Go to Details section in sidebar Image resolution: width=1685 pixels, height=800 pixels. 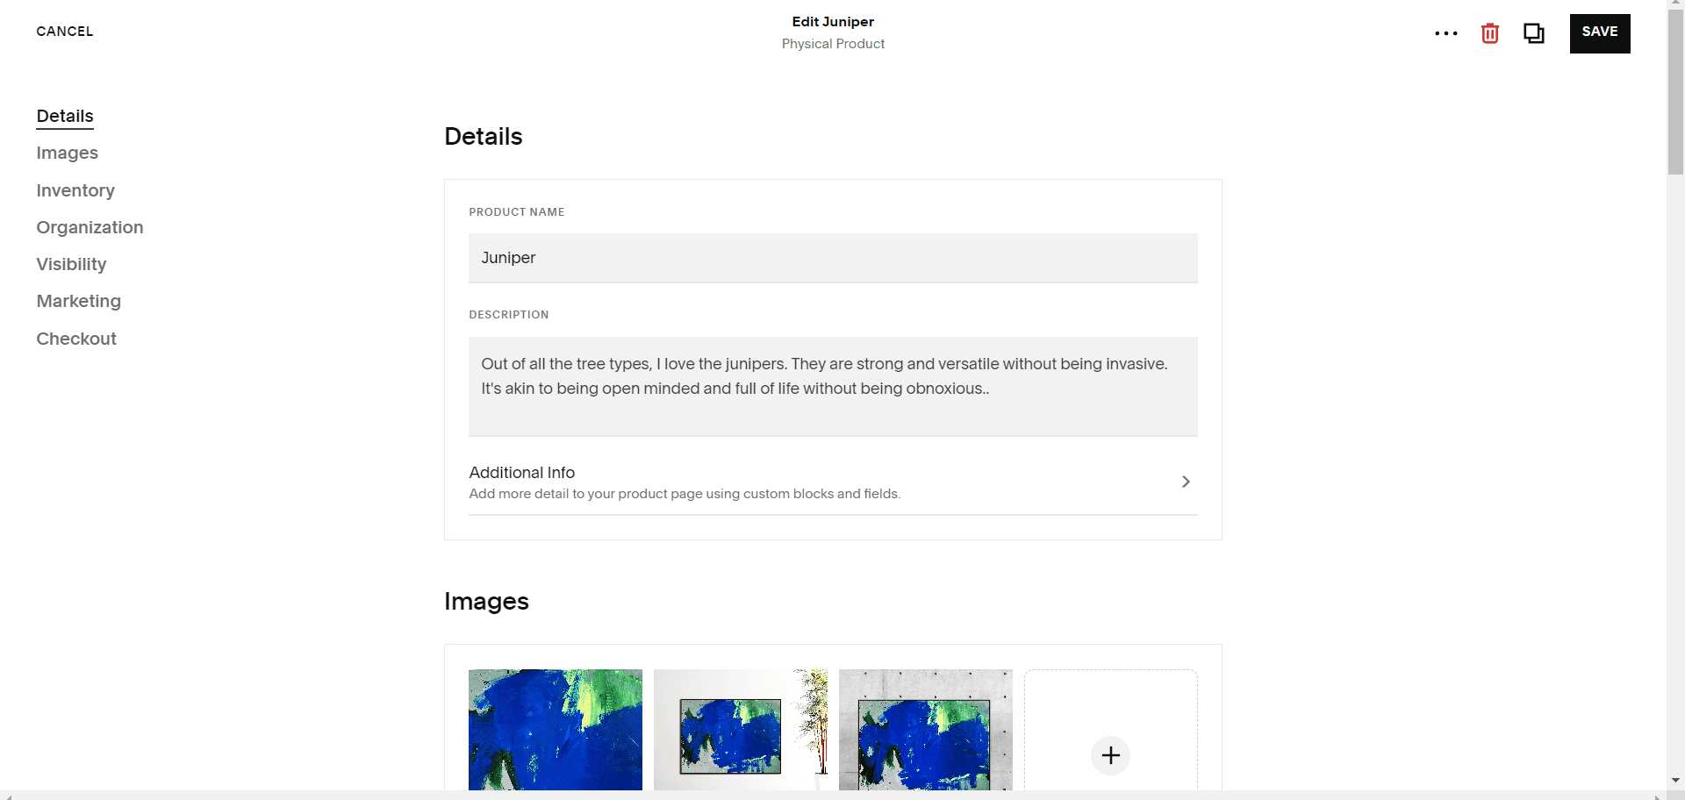click(x=65, y=116)
